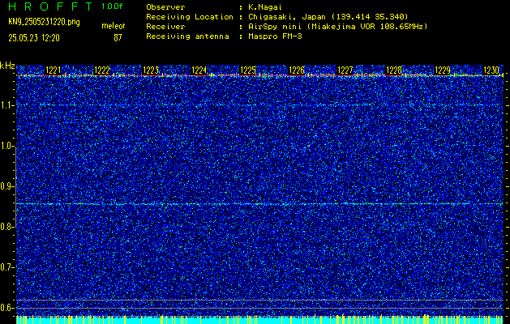Click the 1.0 frequency axis label
This screenshot has height=324, width=510.
pyautogui.click(x=6, y=146)
